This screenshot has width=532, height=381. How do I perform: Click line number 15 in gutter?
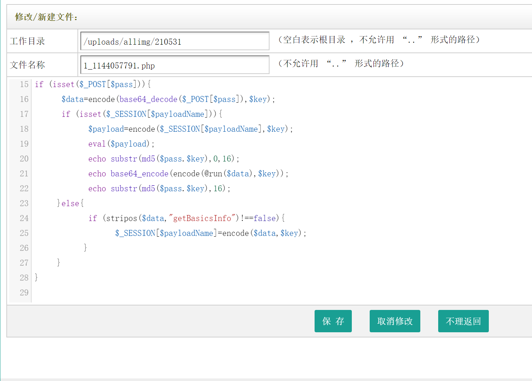(24, 84)
